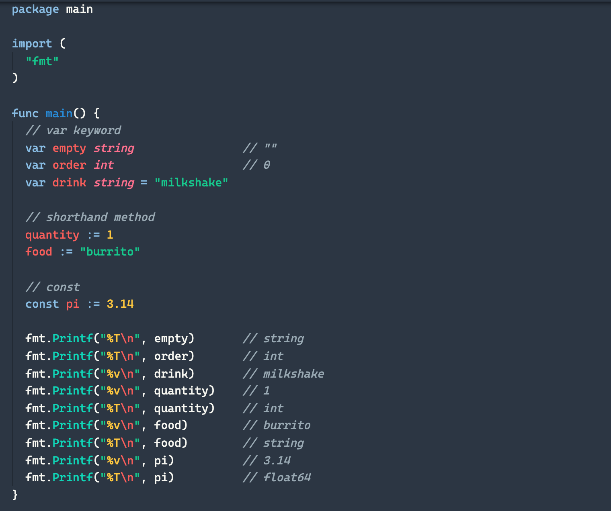Select the "fmt" import string
This screenshot has height=511, width=611.
pos(42,61)
